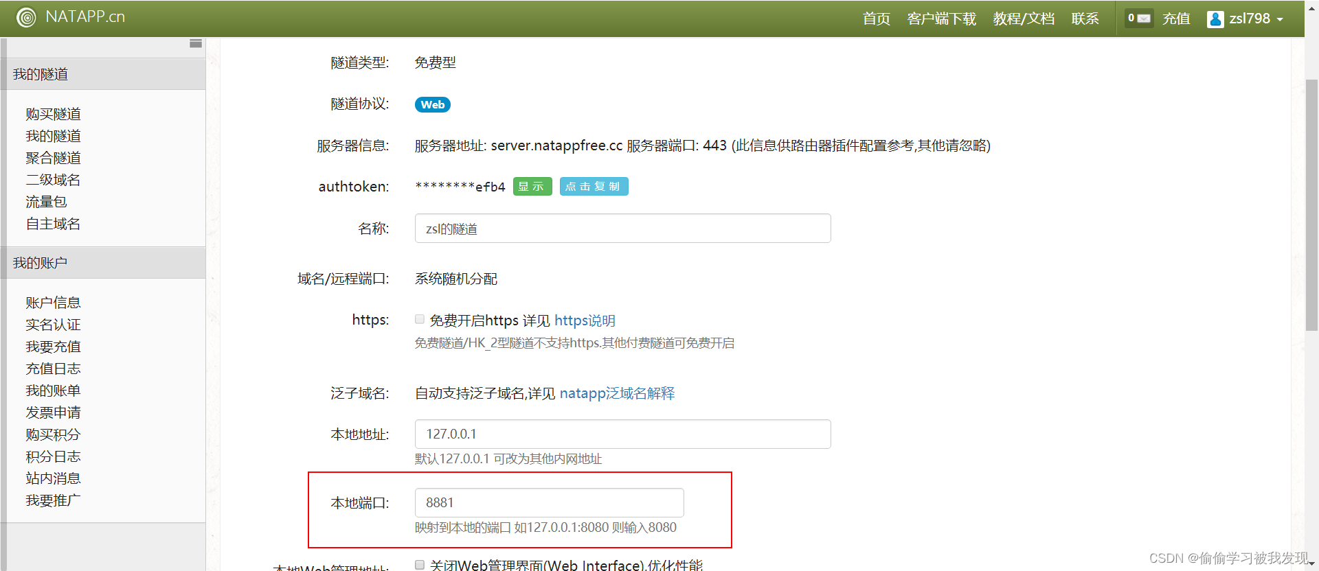Open 购买隧道 in the sidebar

click(x=53, y=114)
